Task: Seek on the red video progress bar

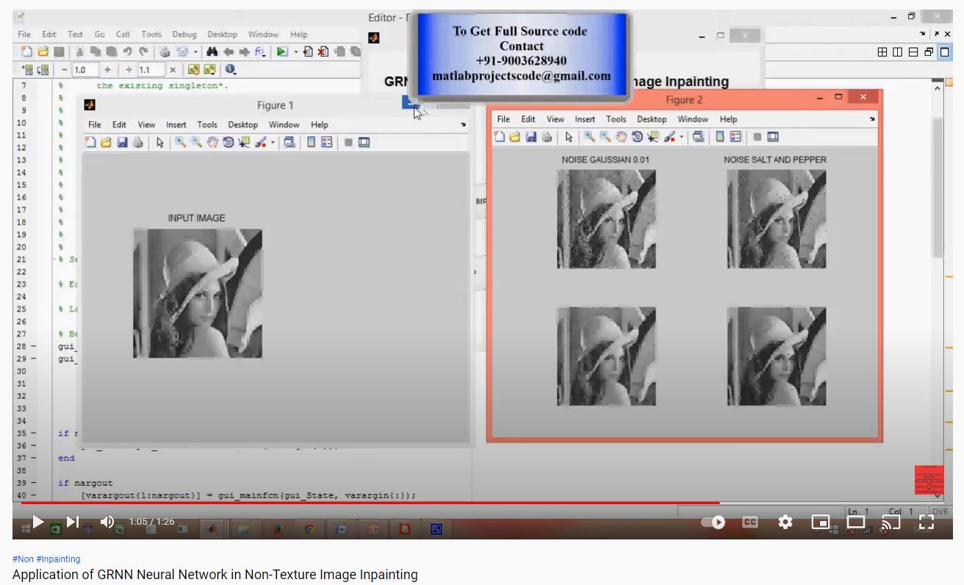Action: coord(367,503)
